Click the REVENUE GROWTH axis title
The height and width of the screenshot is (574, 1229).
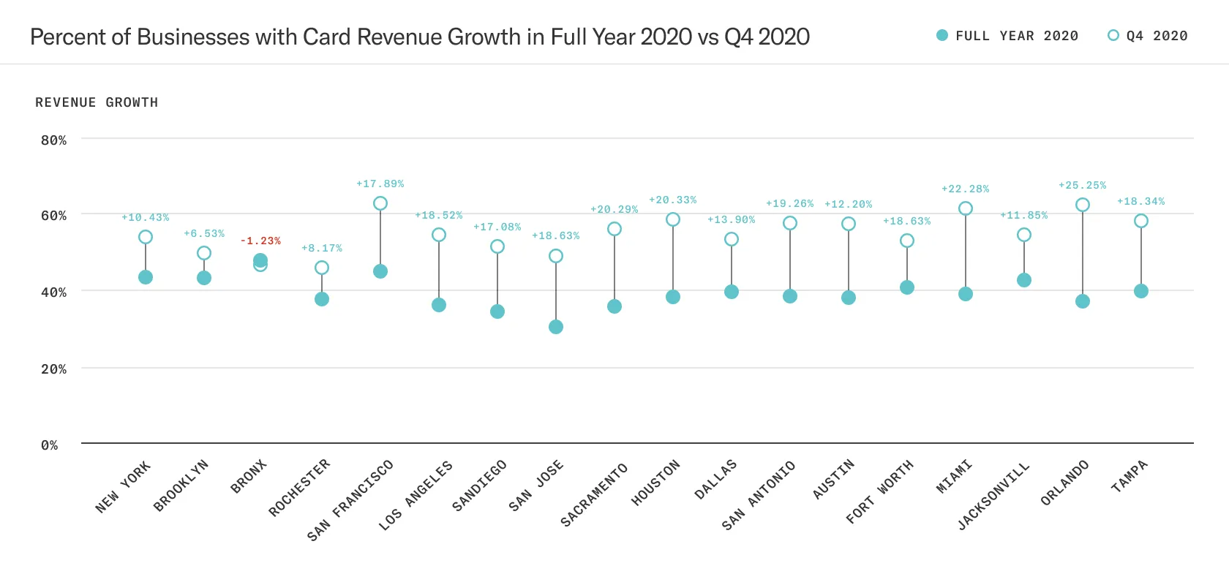(x=97, y=102)
